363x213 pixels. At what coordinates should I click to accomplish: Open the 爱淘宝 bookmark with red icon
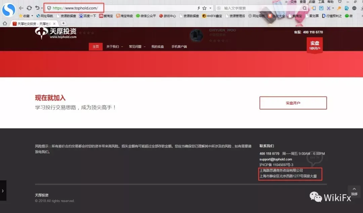click(x=106, y=16)
